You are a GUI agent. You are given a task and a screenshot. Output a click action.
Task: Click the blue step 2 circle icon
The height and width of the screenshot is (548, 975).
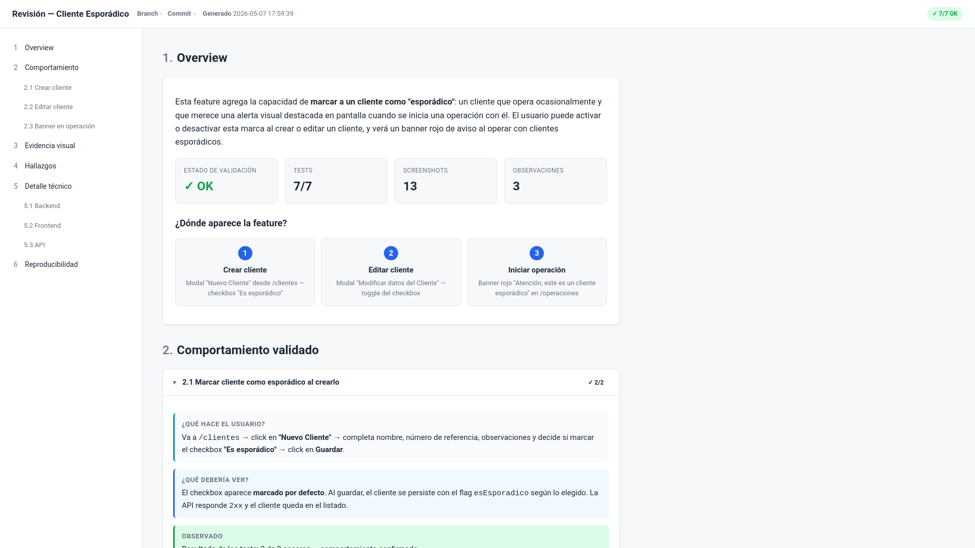click(391, 253)
